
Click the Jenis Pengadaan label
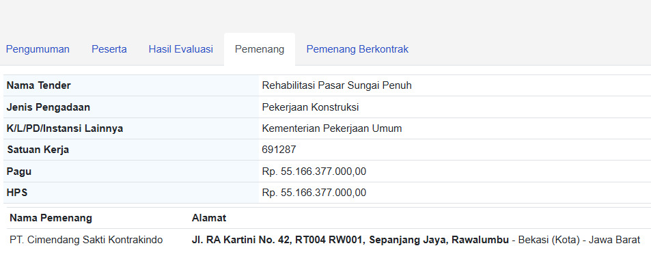[49, 107]
